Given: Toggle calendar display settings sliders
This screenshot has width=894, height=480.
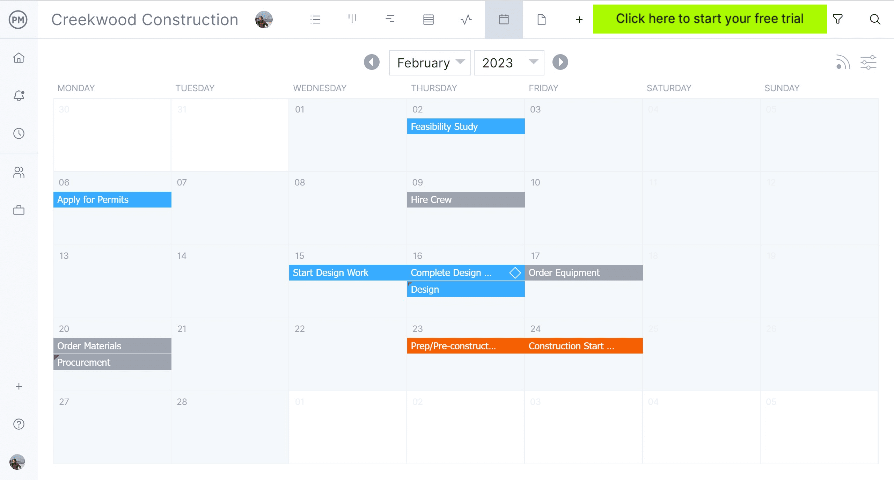Looking at the screenshot, I should point(869,62).
